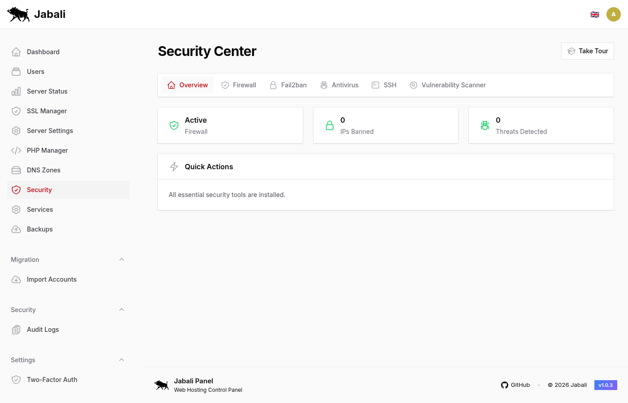Open the user avatar circle labeled A
The height and width of the screenshot is (403, 628).
pos(614,14)
